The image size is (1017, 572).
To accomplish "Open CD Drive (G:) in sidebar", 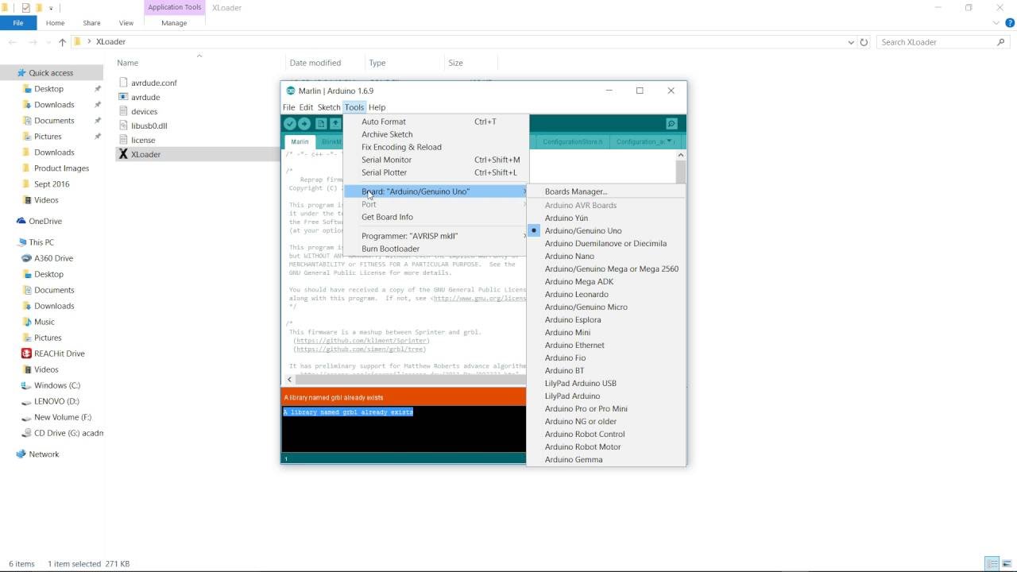I will point(62,433).
